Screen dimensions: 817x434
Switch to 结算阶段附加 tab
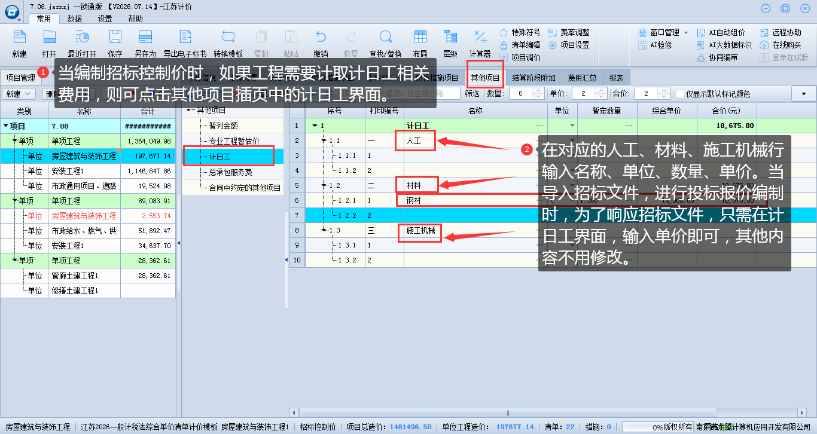point(534,78)
